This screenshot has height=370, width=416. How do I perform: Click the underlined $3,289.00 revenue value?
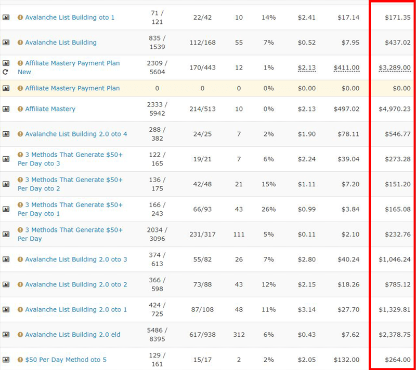[x=395, y=67]
